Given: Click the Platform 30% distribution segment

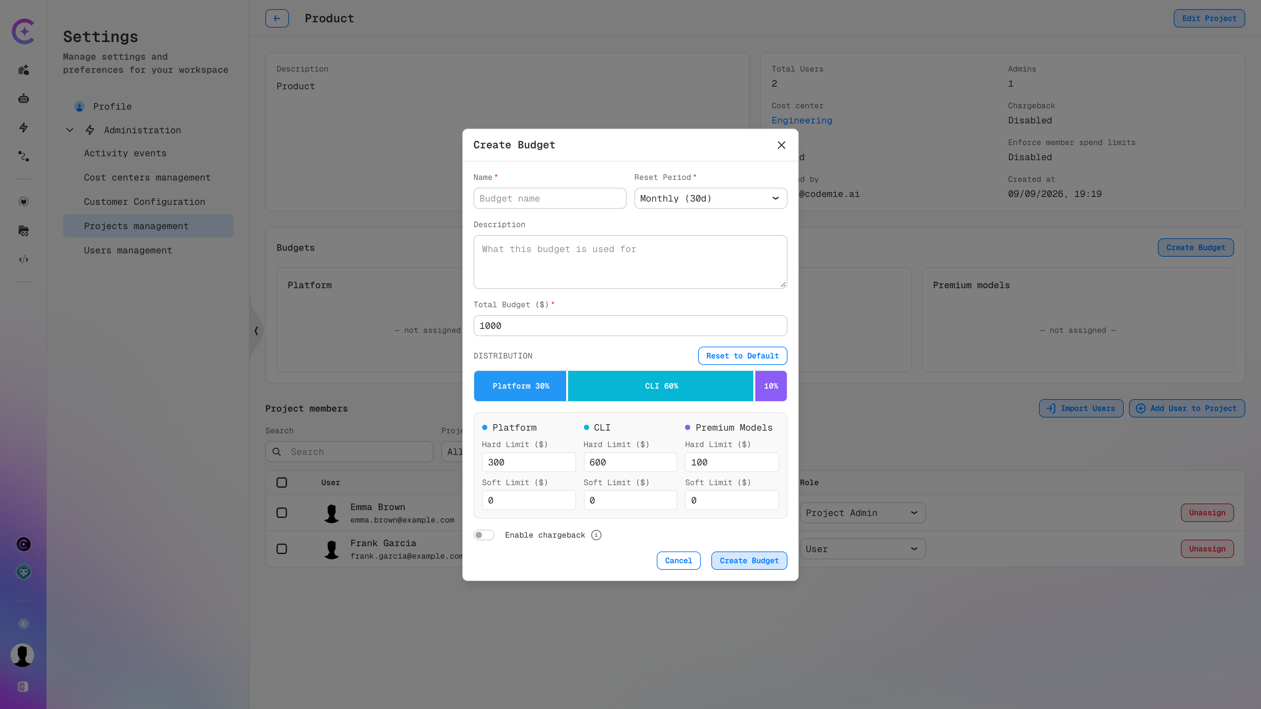Looking at the screenshot, I should coord(520,386).
